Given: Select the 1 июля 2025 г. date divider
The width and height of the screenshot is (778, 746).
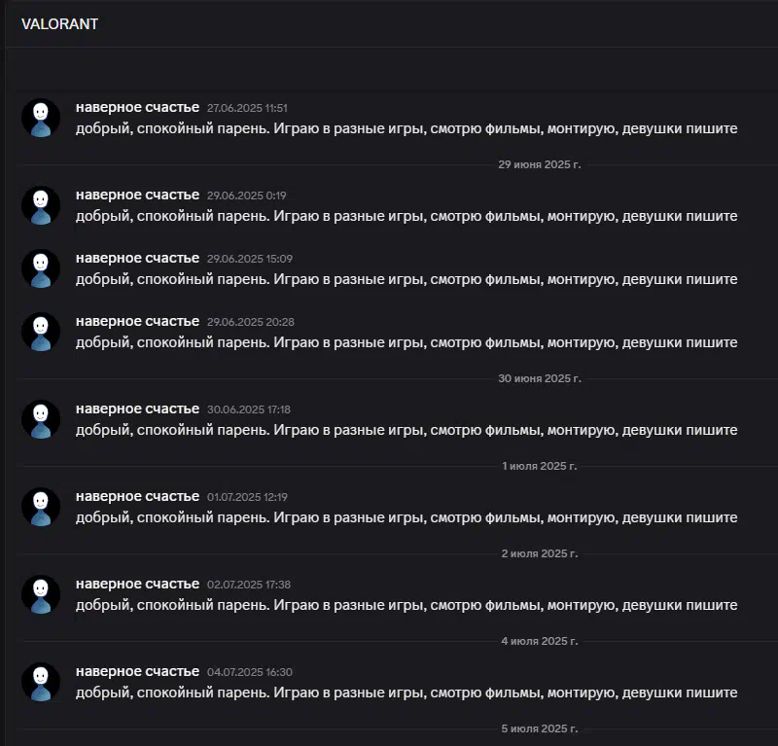Looking at the screenshot, I should coord(540,466).
